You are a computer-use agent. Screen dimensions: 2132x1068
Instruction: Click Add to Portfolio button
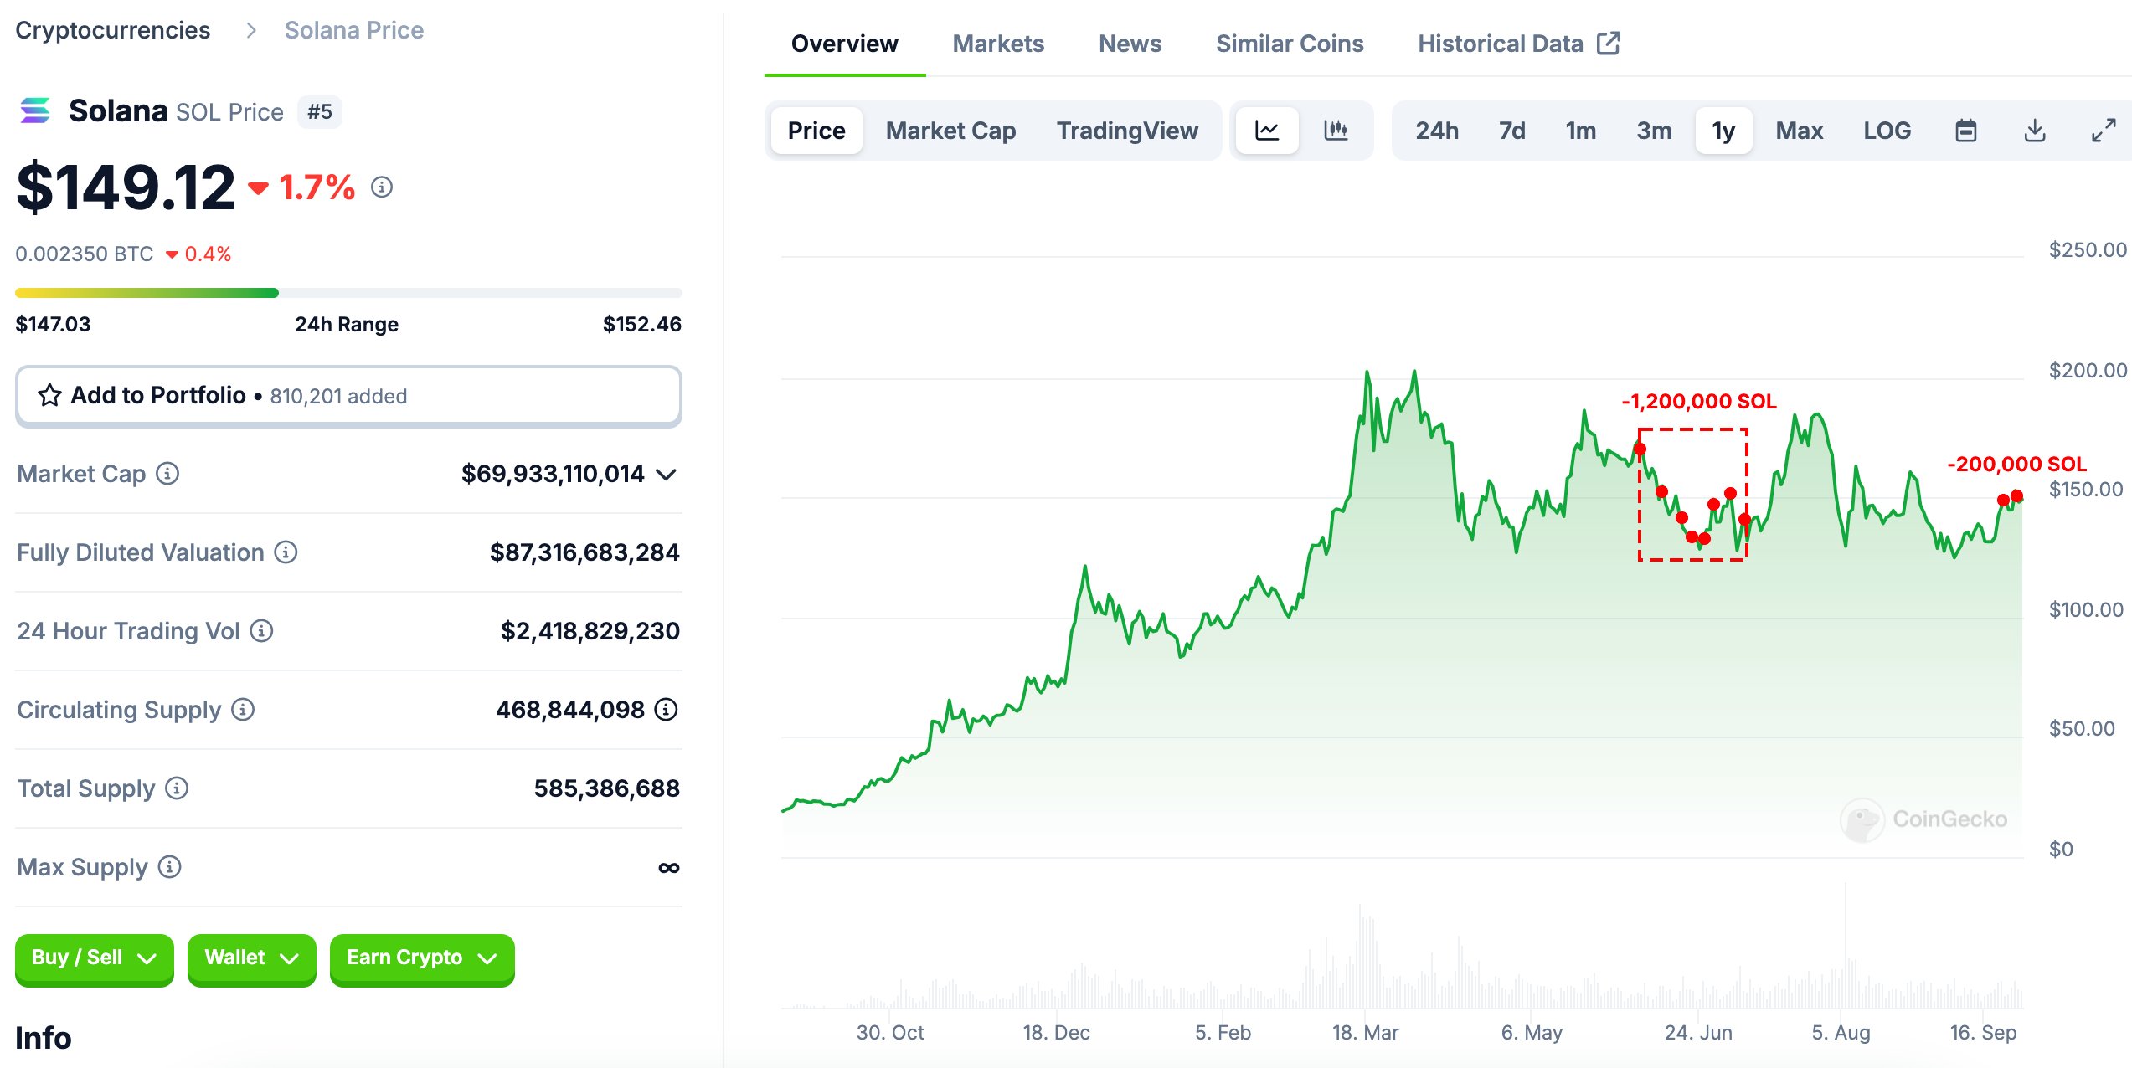click(x=348, y=396)
